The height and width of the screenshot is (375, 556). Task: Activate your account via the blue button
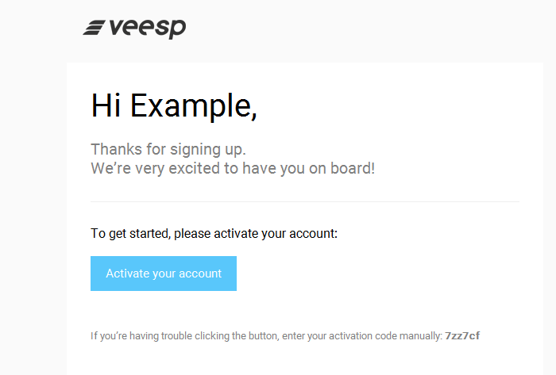click(x=164, y=274)
